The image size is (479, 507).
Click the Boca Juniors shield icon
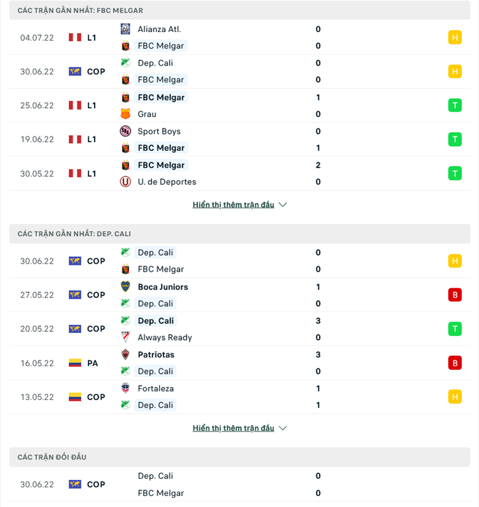[125, 286]
